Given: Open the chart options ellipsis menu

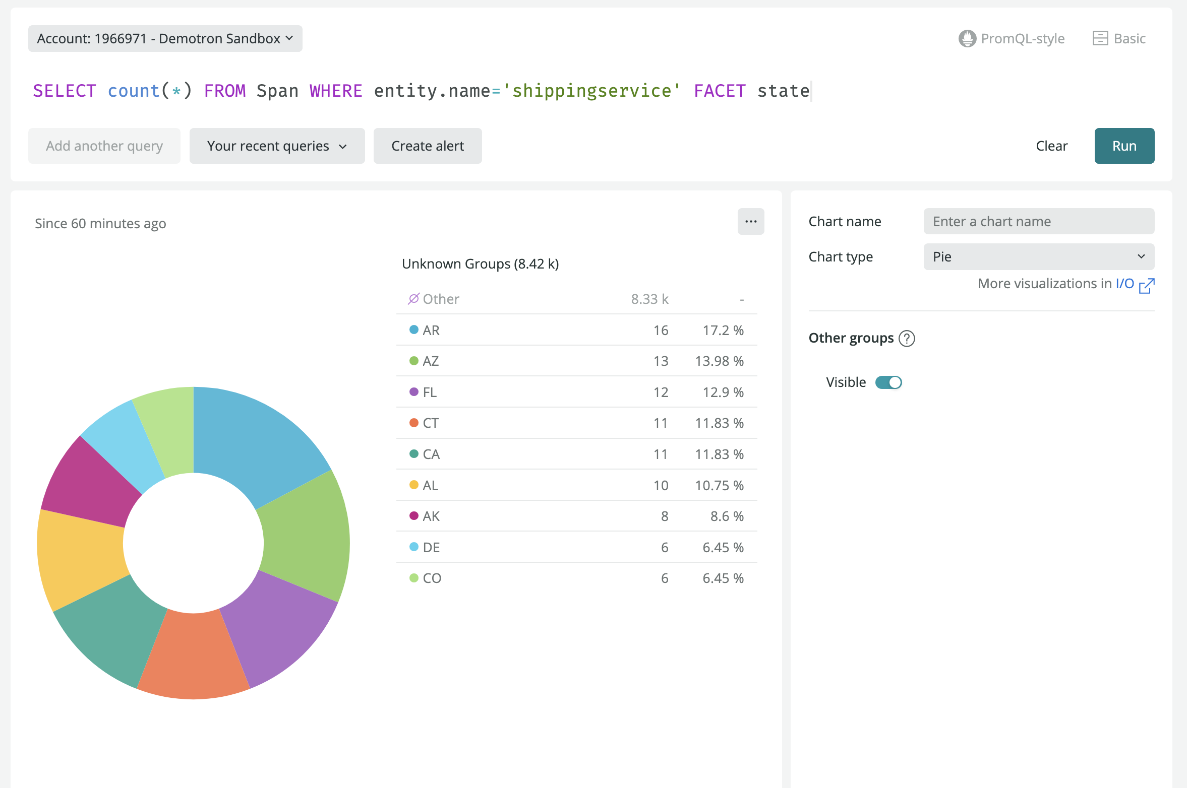Looking at the screenshot, I should click(750, 221).
